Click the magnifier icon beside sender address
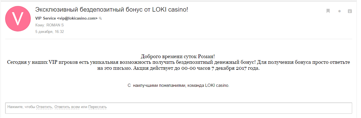The image size is (361, 118). (x=100, y=18)
